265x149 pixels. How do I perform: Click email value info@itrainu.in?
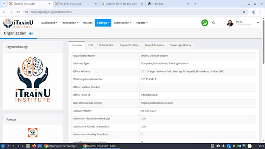(x=149, y=95)
